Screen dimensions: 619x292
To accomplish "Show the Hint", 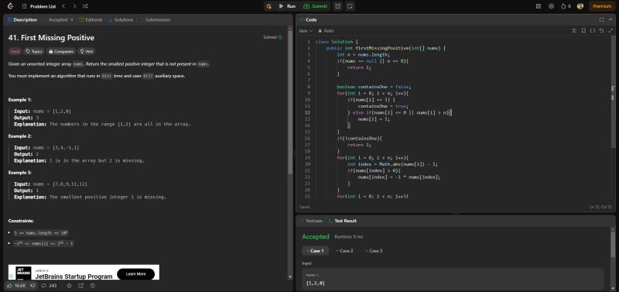I will (87, 51).
